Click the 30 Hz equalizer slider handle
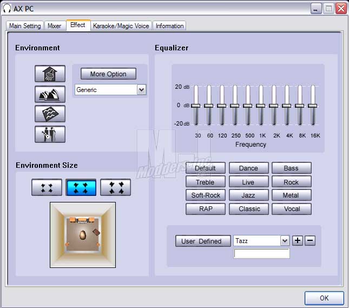Image resolution: width=349 pixels, height=308 pixels. tap(196, 106)
